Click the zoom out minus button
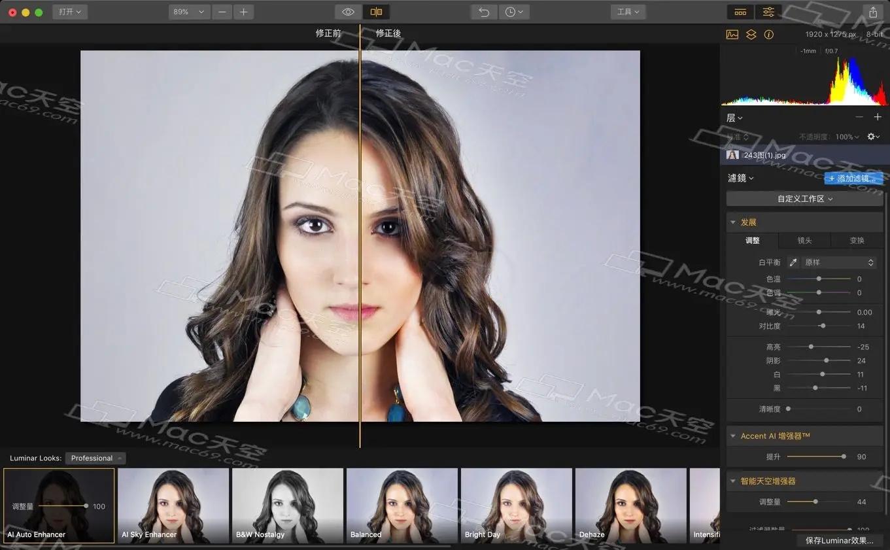 coord(223,12)
